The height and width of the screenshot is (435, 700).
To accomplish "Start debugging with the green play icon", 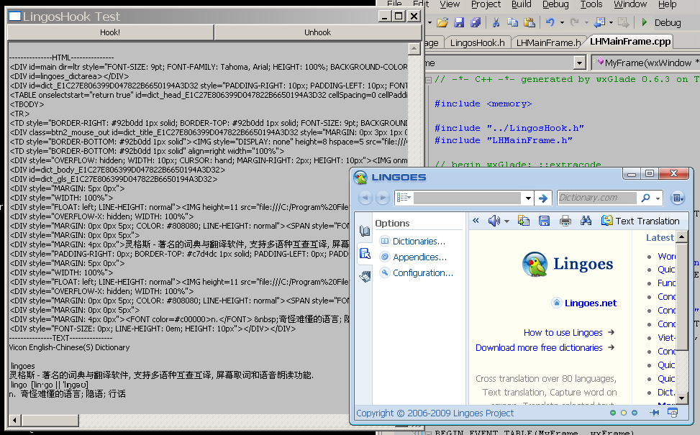I will click(x=644, y=22).
